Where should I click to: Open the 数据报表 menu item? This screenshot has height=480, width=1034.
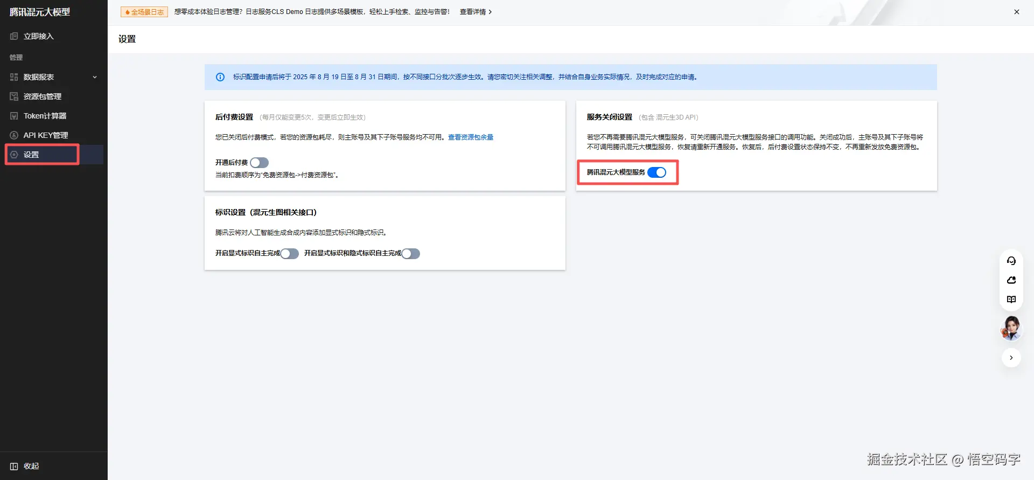(x=52, y=77)
